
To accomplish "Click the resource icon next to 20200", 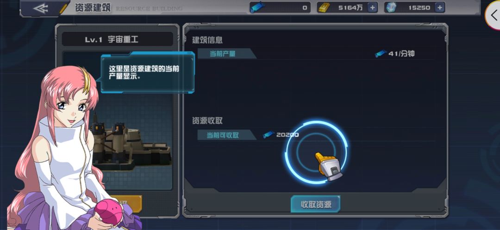I will [x=269, y=134].
